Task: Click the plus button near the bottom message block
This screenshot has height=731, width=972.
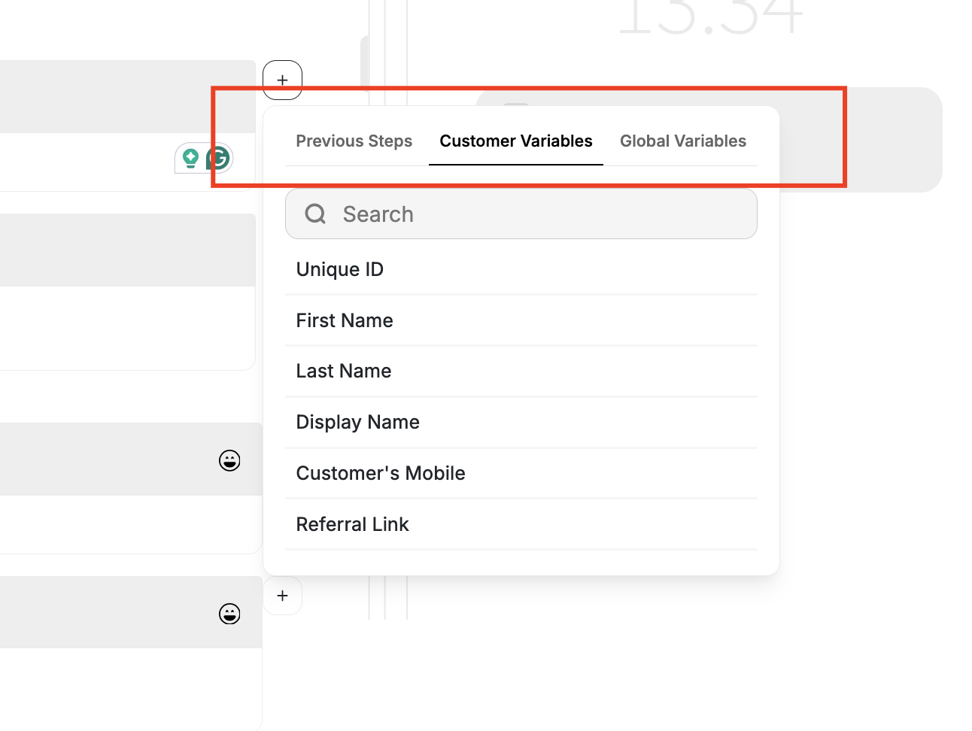Action: [x=282, y=596]
